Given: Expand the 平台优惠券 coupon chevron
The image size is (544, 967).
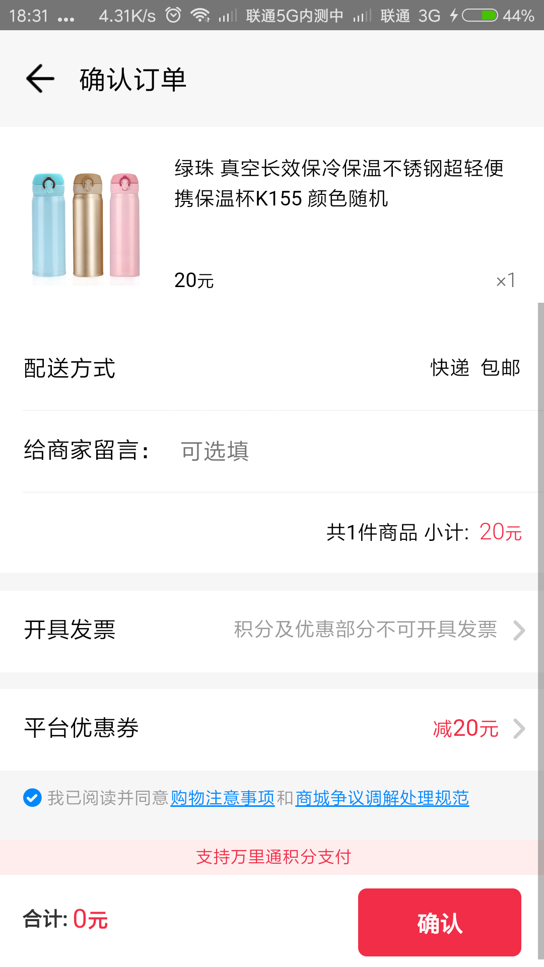Looking at the screenshot, I should tap(519, 729).
